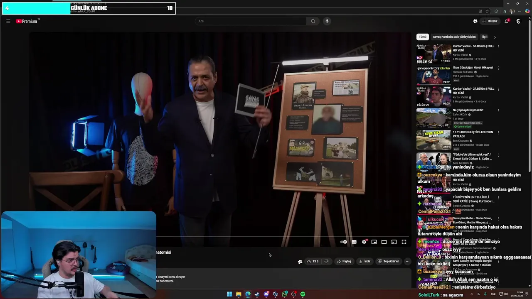Toggle autoplay switch in the player

(x=343, y=242)
